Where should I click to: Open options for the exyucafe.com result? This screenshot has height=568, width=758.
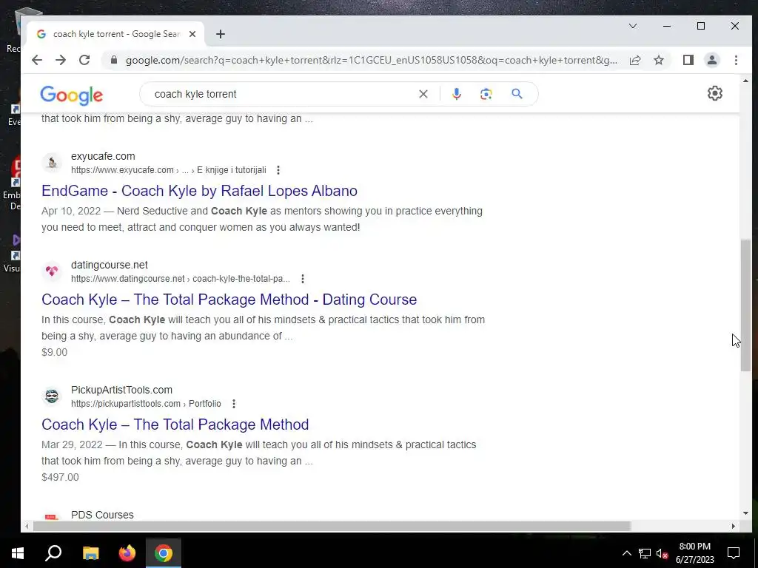[278, 170]
